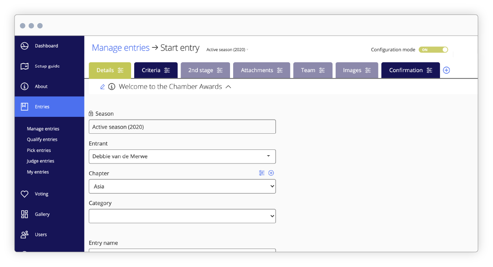The image size is (493, 267).
Task: Click the Voting heart icon
Action: 24,194
